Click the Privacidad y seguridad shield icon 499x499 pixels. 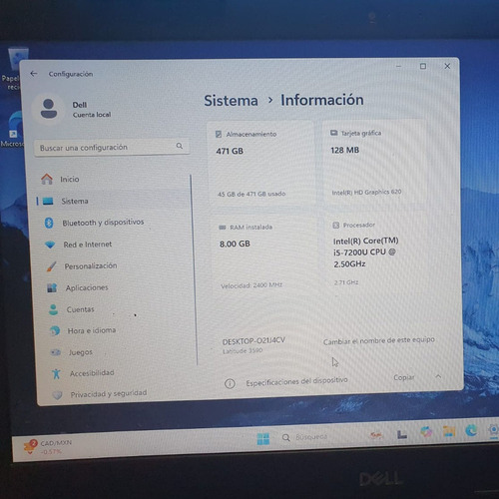coord(57,395)
